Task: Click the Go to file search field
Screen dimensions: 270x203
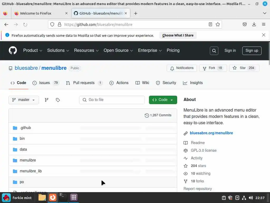Action: [x=112, y=100]
